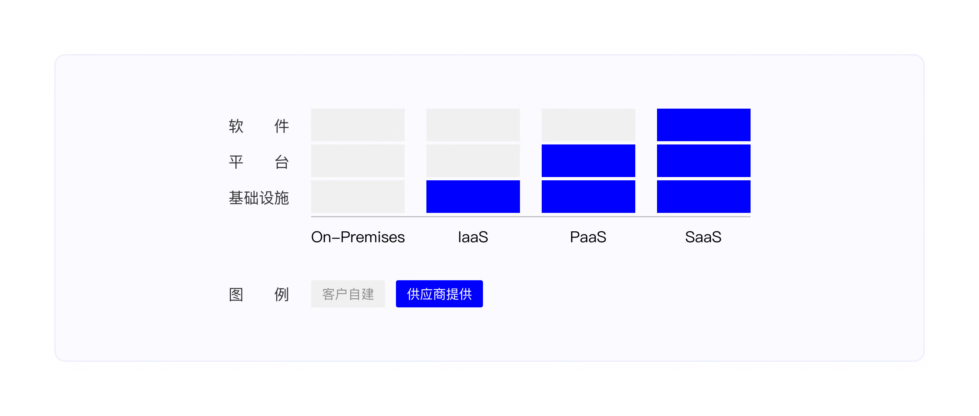The image size is (979, 416).
Task: Select the On-Premises 软件 gray block
Action: pos(358,125)
